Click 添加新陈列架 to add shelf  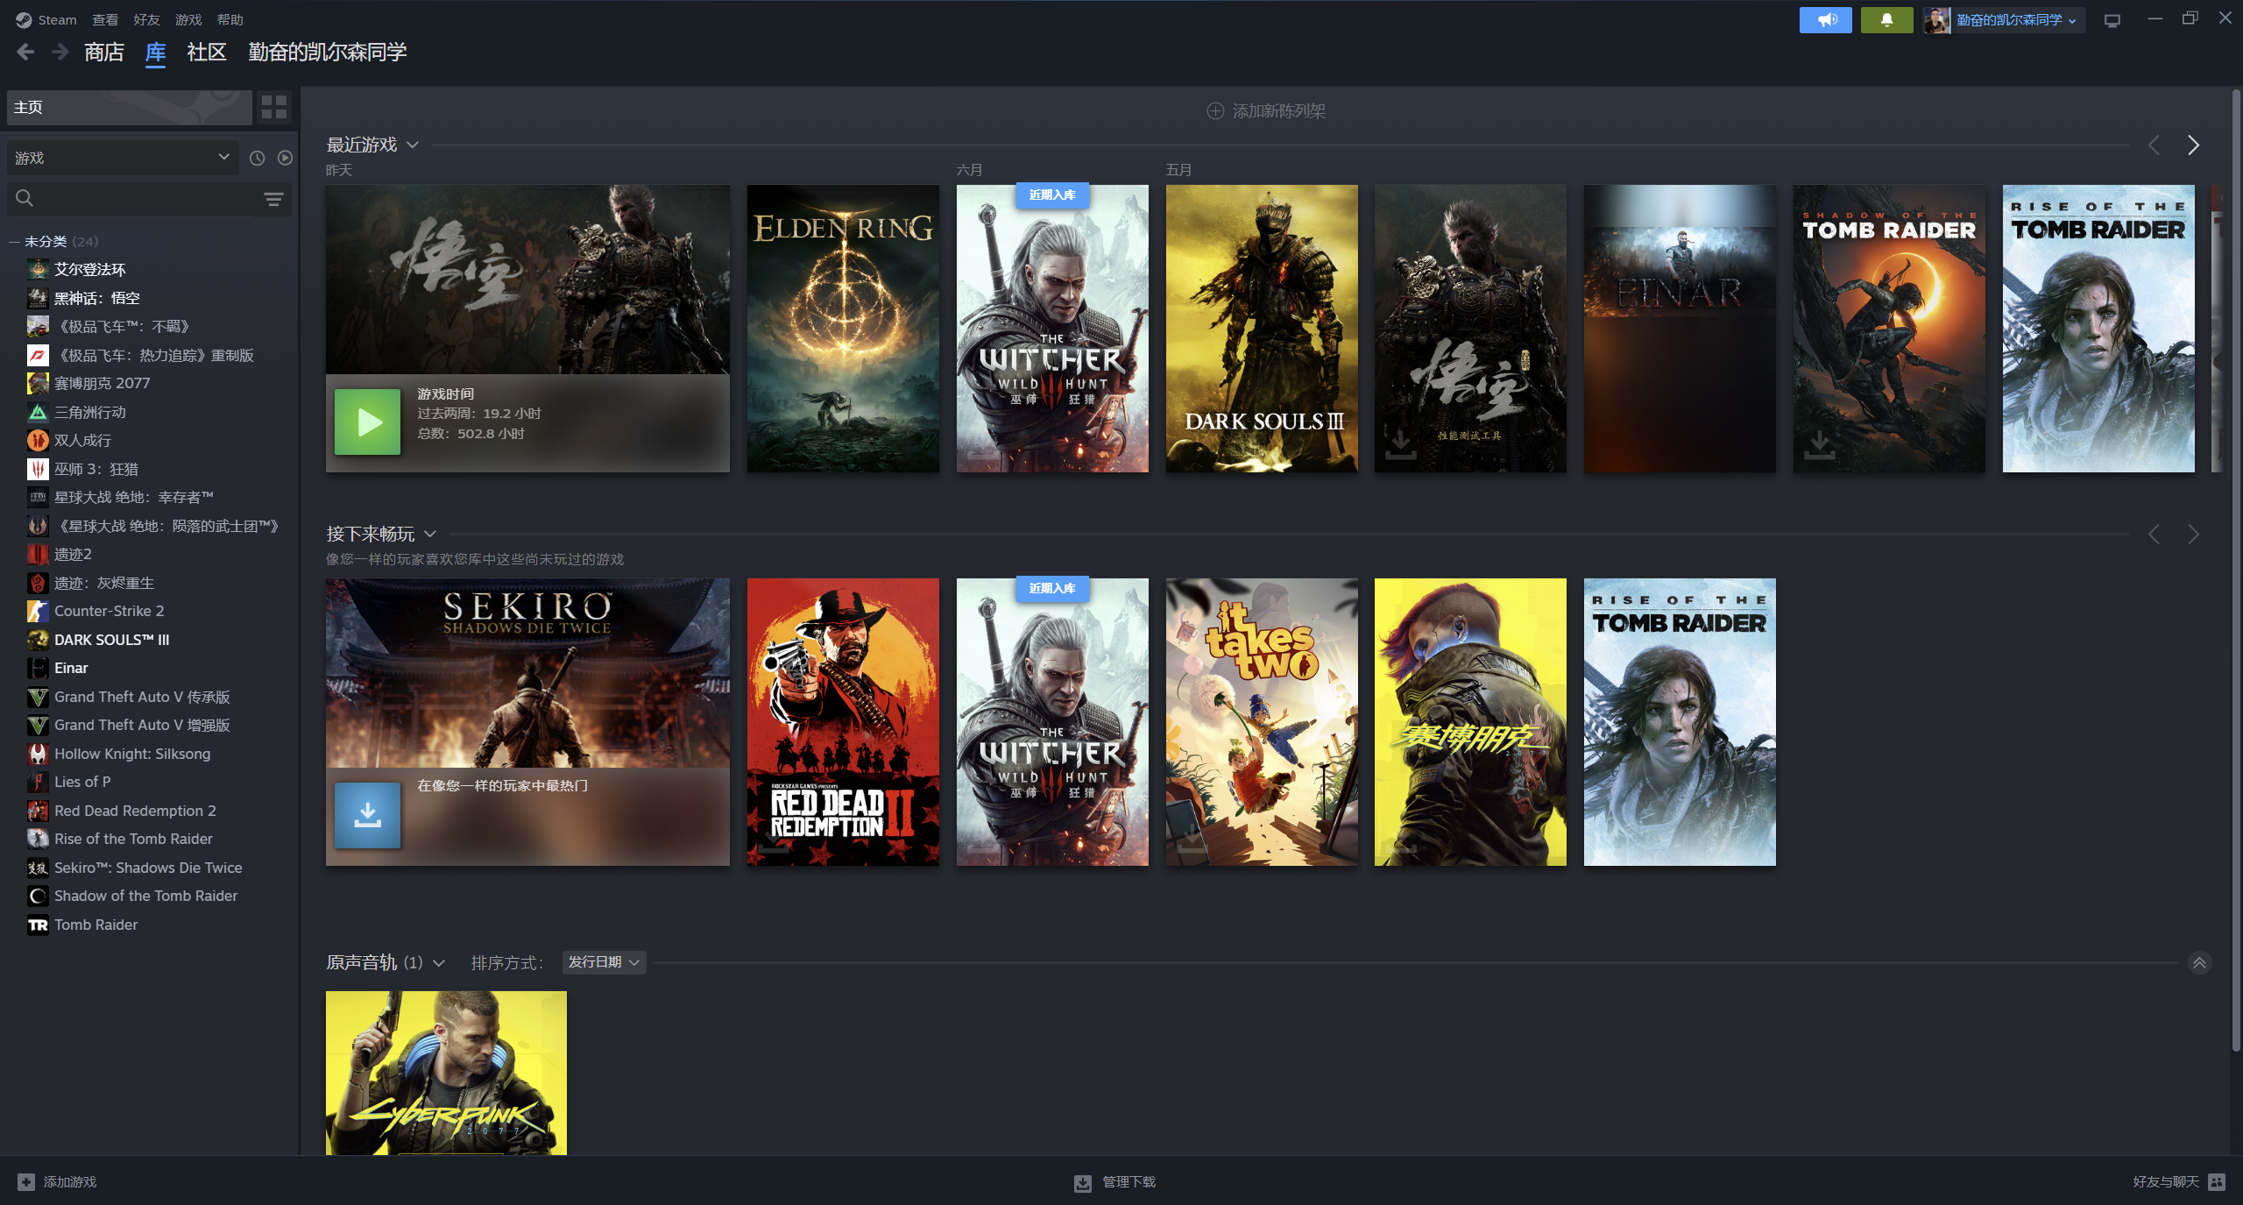pyautogui.click(x=1266, y=111)
